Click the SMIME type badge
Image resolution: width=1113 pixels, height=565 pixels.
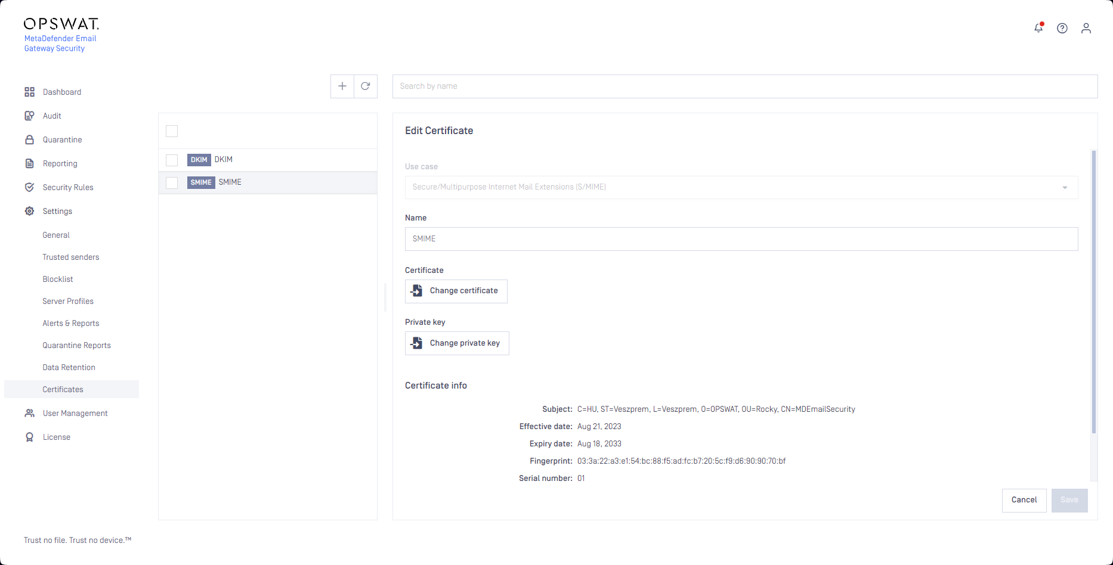tap(201, 182)
